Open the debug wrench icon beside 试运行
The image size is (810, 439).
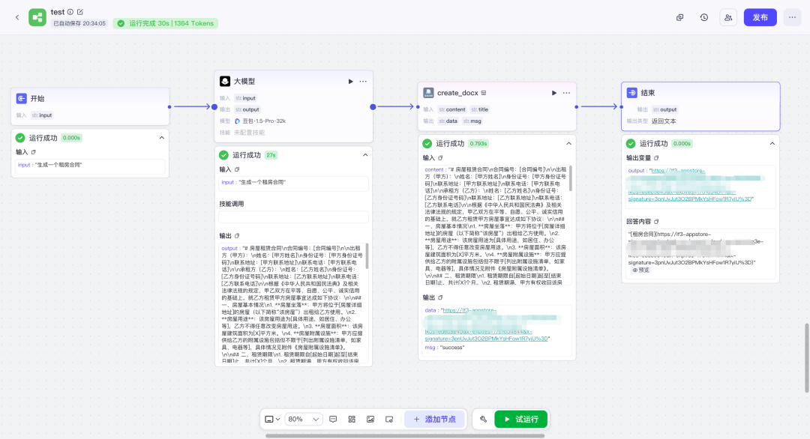[484, 419]
